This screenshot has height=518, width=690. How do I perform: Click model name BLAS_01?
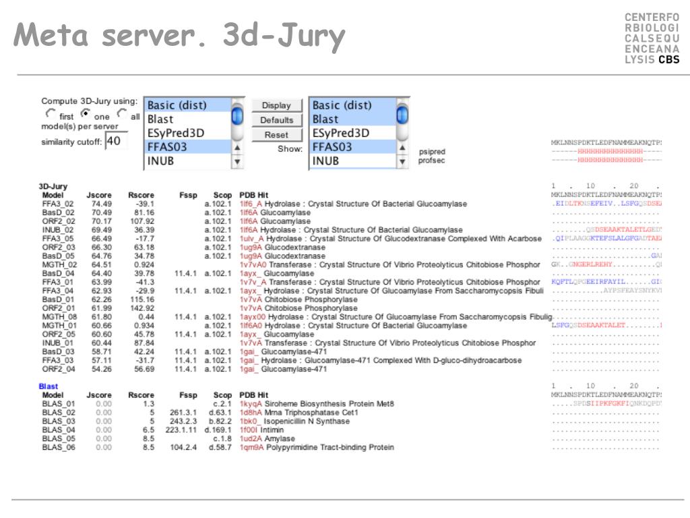pyautogui.click(x=59, y=404)
